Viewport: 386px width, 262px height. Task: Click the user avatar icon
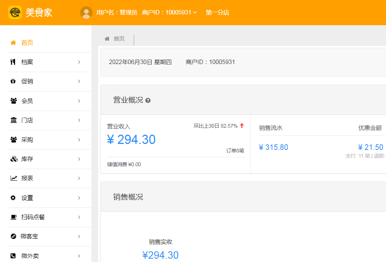pos(86,13)
